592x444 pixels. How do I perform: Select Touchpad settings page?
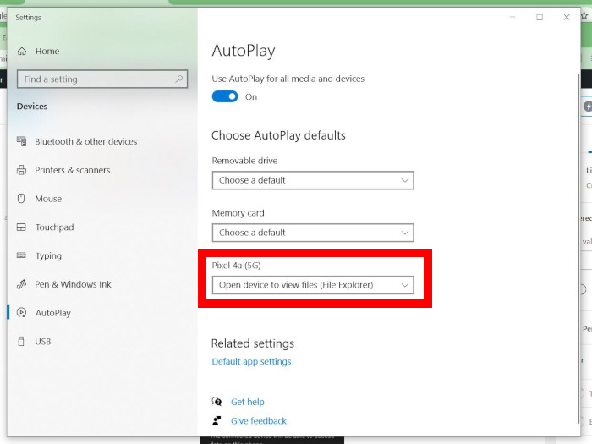(55, 227)
